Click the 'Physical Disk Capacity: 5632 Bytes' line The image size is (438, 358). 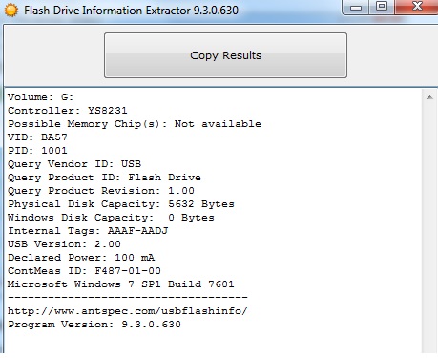121,204
